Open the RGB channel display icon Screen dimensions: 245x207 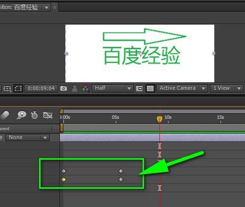click(86, 89)
